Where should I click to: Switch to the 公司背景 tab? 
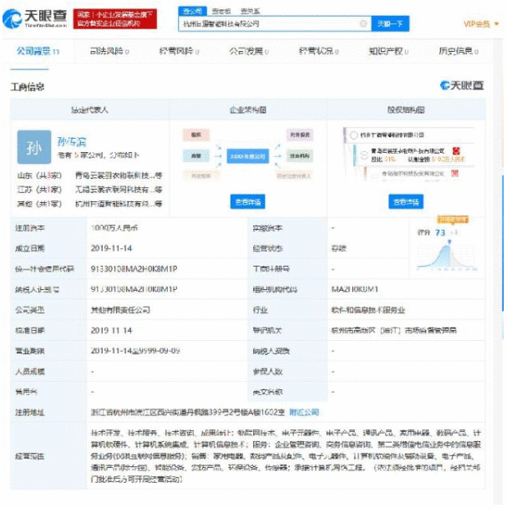pos(38,51)
